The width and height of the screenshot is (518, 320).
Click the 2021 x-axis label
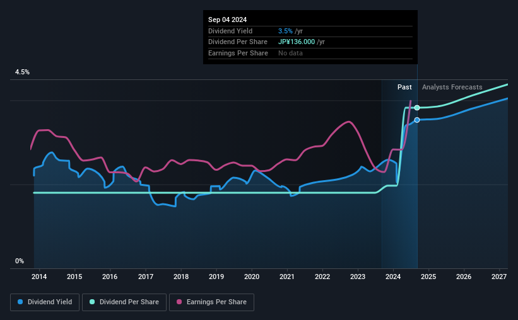tap(286, 277)
